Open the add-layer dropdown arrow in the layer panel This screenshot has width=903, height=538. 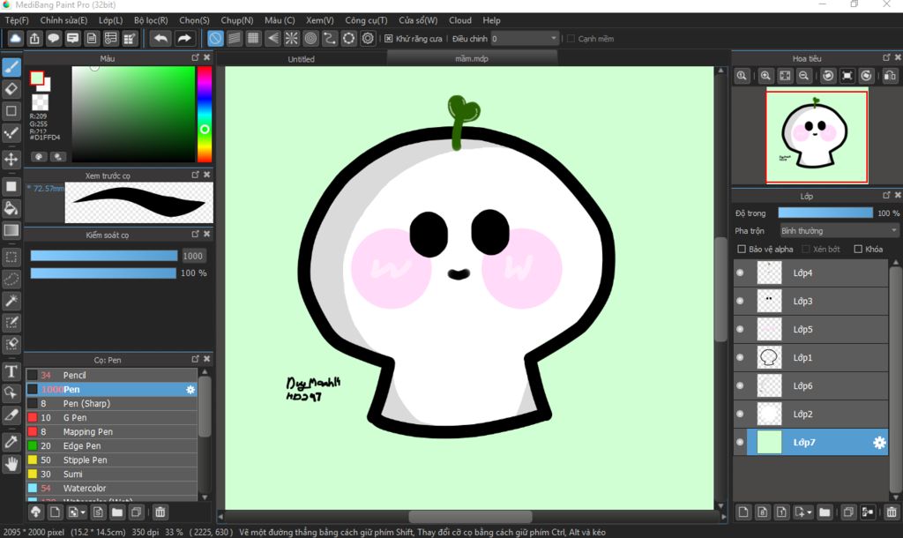pos(810,512)
